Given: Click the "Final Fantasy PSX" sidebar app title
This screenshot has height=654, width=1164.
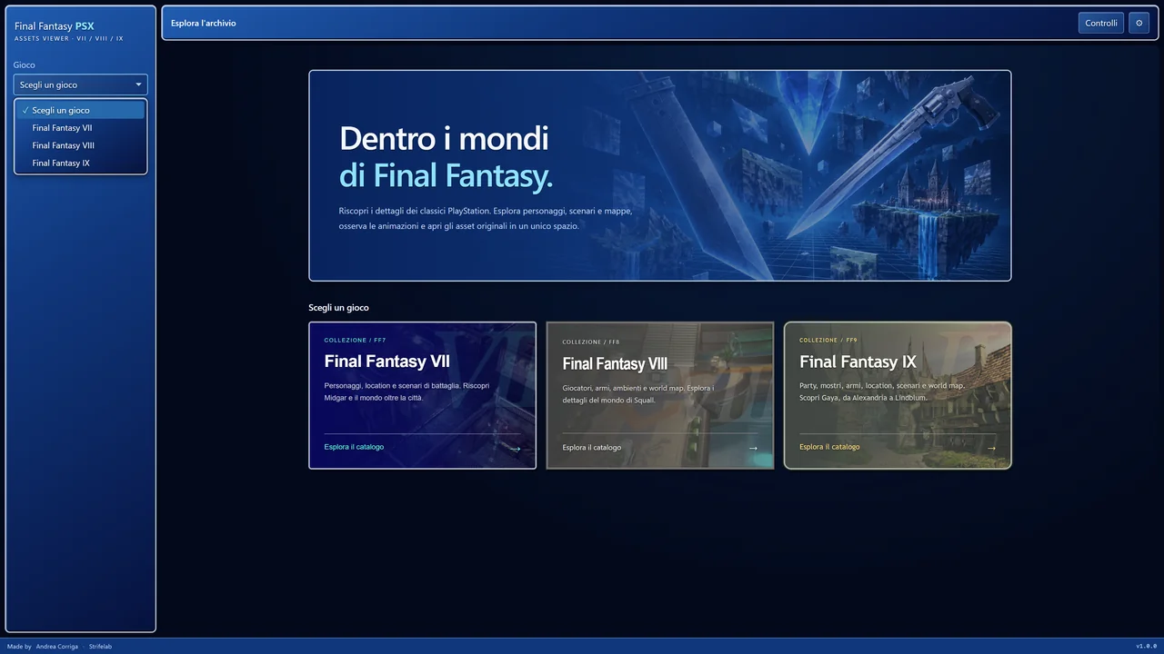Looking at the screenshot, I should (x=55, y=26).
